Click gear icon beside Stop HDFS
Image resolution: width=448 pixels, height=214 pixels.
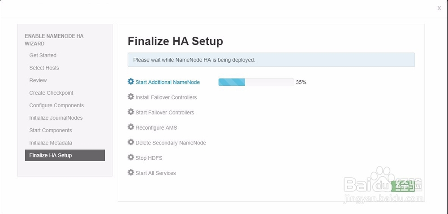pos(131,157)
